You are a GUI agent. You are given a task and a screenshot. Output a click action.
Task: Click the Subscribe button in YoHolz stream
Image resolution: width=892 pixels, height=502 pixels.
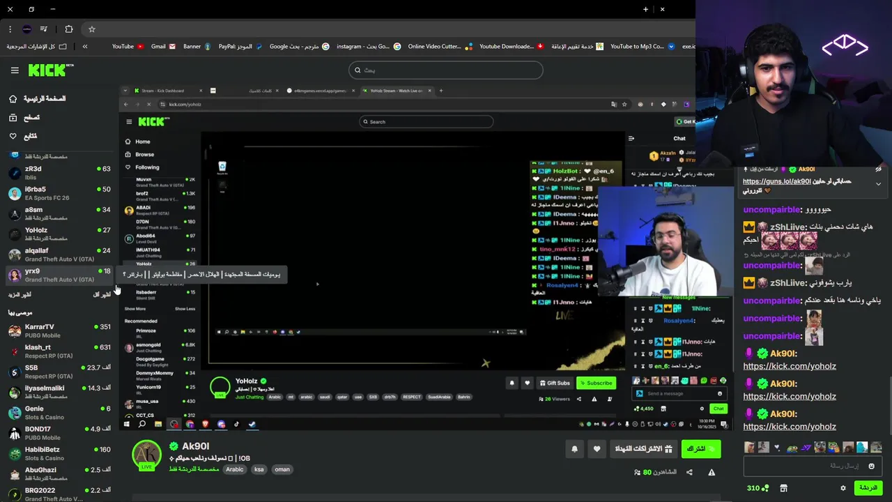click(597, 383)
